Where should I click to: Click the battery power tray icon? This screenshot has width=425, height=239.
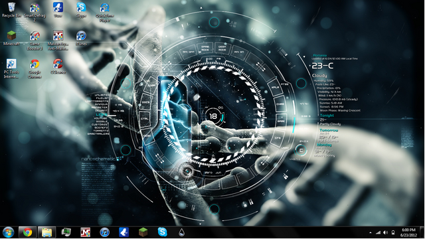pyautogui.click(x=393, y=232)
